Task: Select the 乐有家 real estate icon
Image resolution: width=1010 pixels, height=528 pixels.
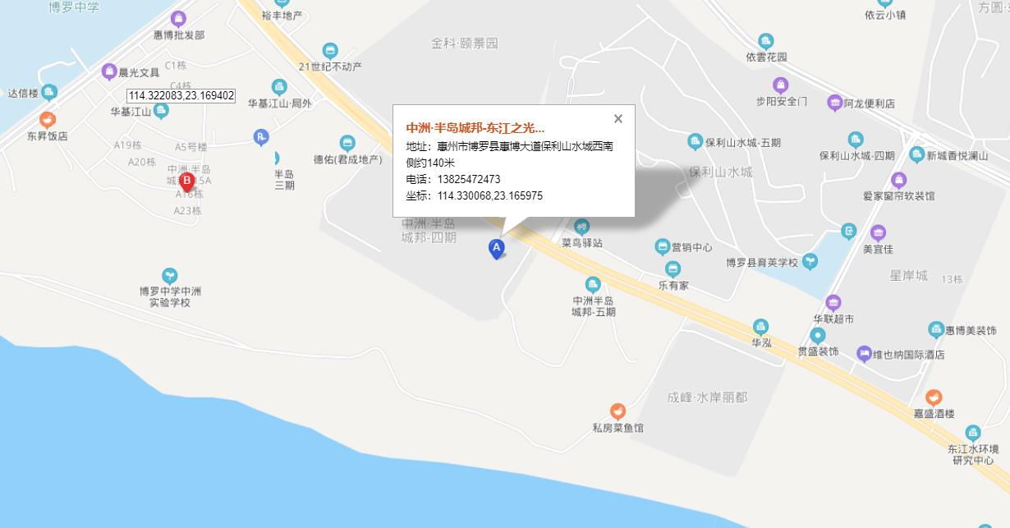Action: tap(673, 269)
